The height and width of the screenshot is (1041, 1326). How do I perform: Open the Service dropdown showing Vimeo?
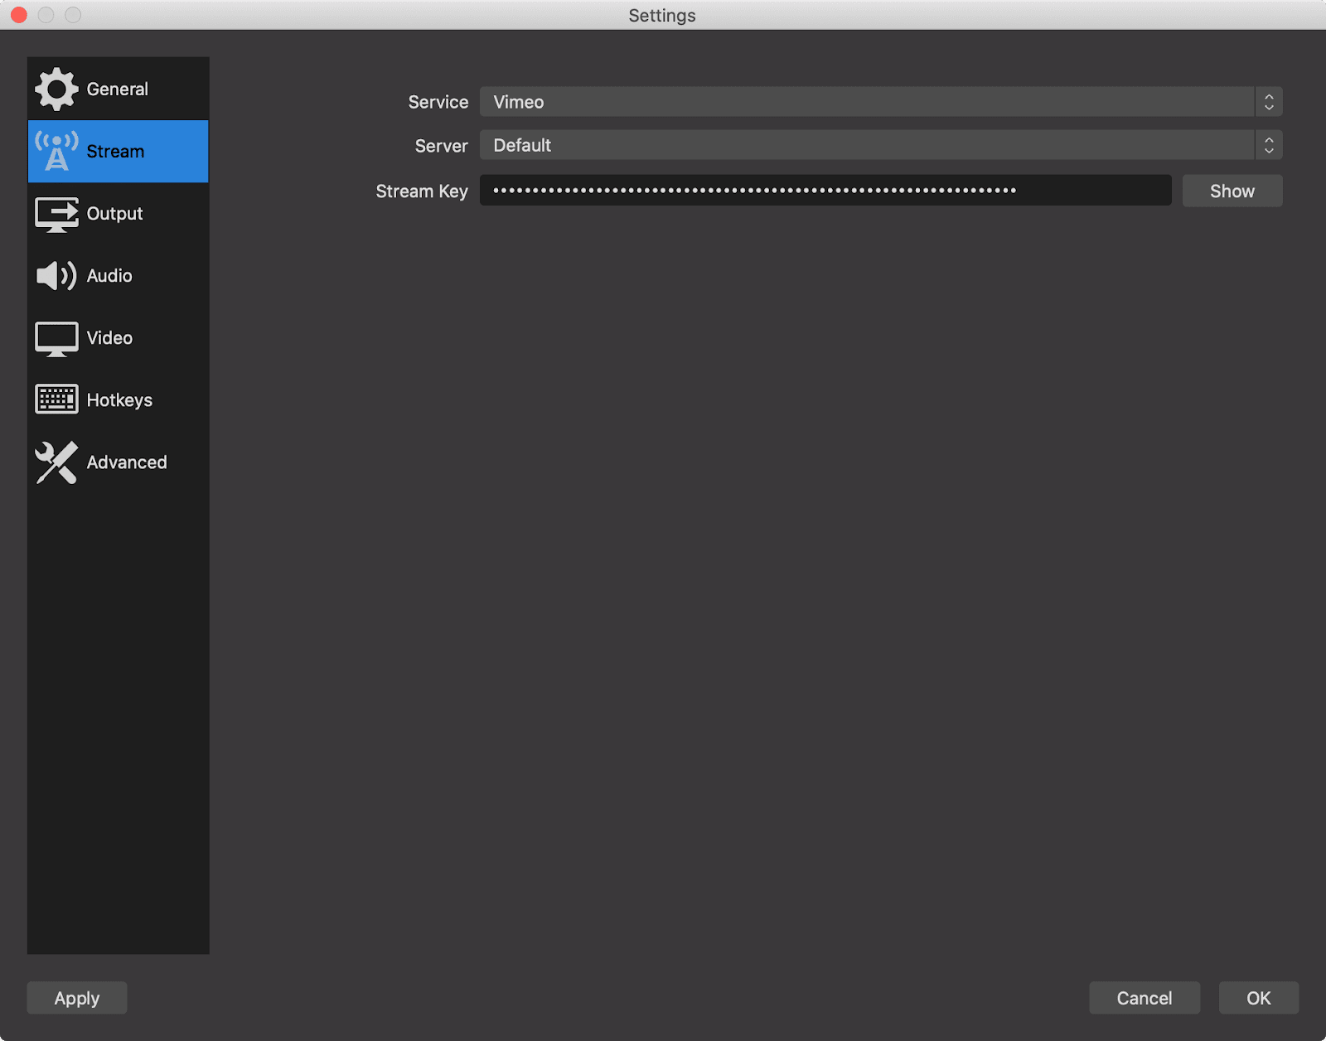(x=881, y=102)
